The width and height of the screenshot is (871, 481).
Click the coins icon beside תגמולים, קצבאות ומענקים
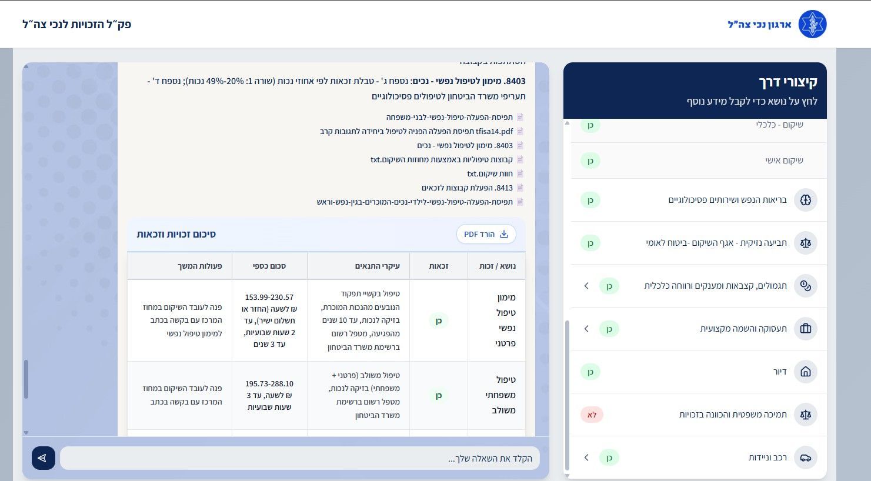(806, 286)
